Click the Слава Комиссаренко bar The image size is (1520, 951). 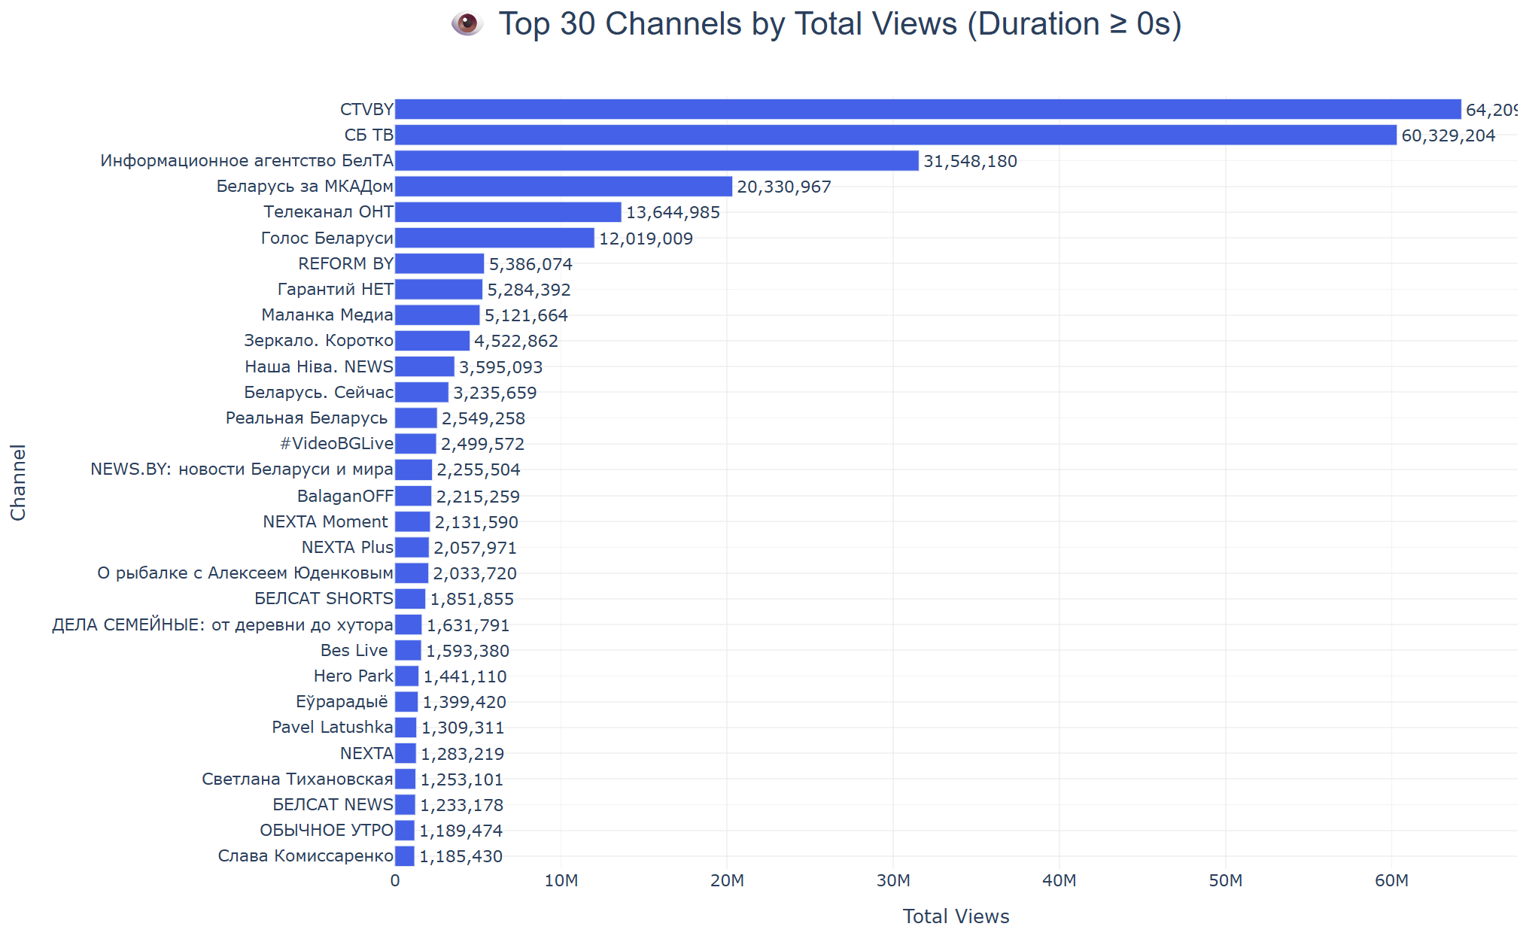click(x=405, y=856)
